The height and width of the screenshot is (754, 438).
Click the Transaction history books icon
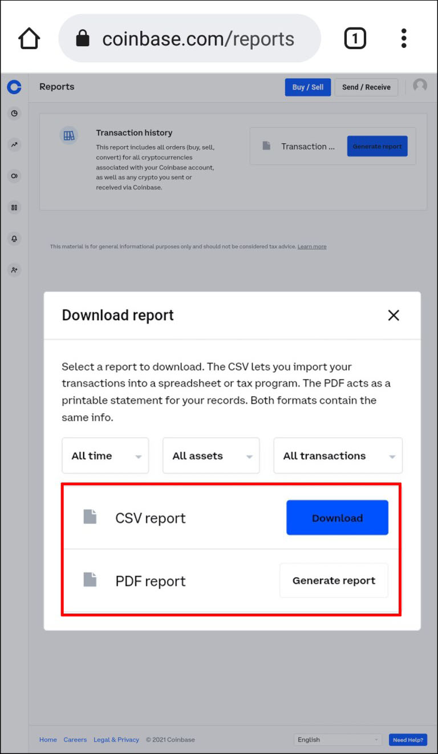(69, 136)
